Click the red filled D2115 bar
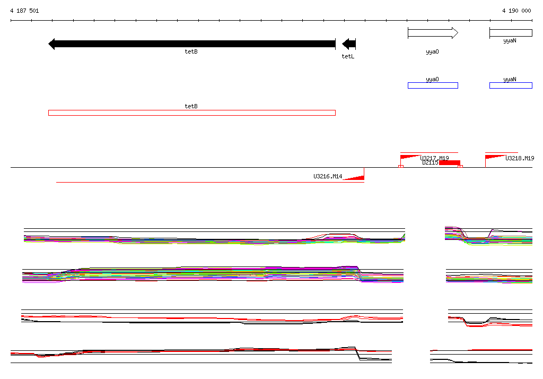543x379 pixels. 450,162
